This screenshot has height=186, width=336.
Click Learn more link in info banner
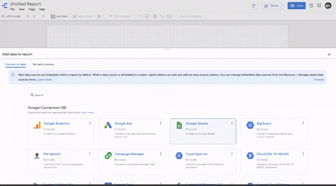[44, 80]
